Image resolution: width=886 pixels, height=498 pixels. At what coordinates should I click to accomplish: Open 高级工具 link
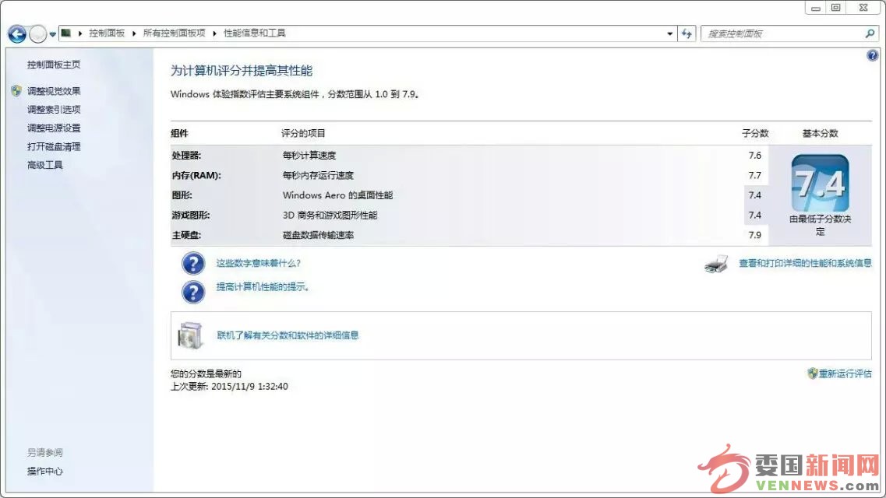point(44,165)
